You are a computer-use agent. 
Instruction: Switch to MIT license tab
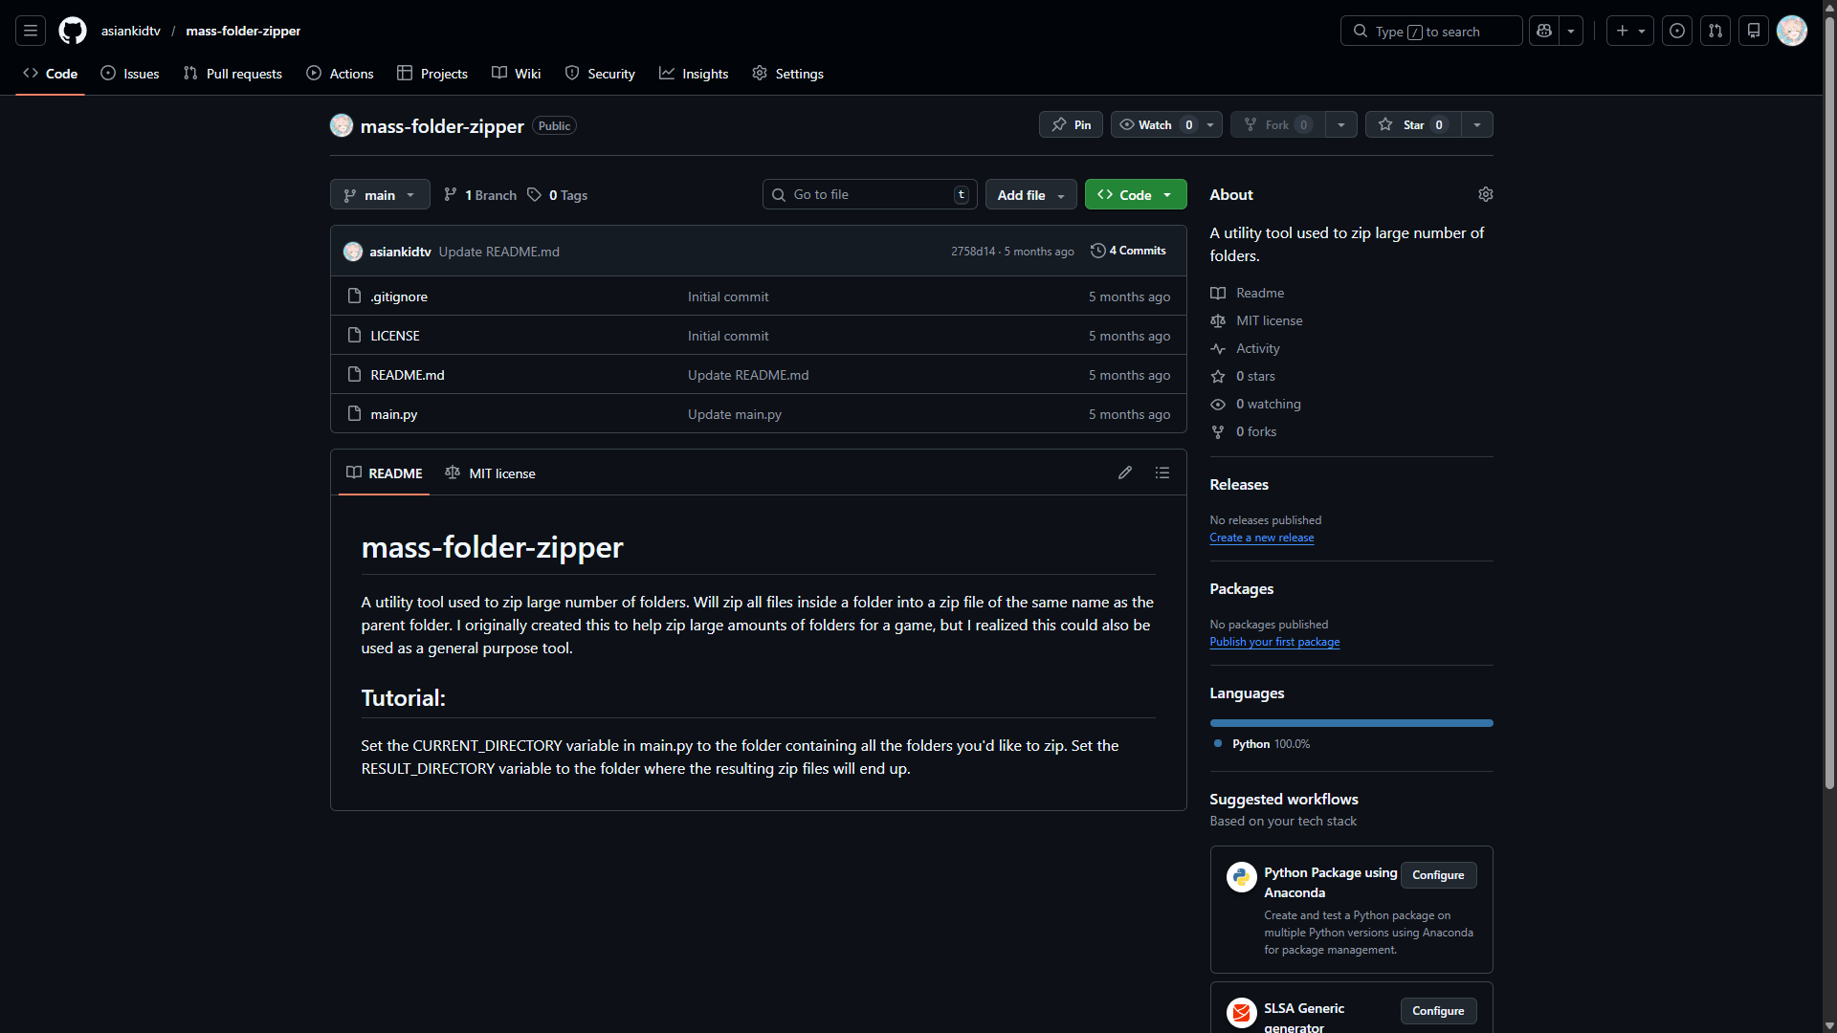point(491,473)
